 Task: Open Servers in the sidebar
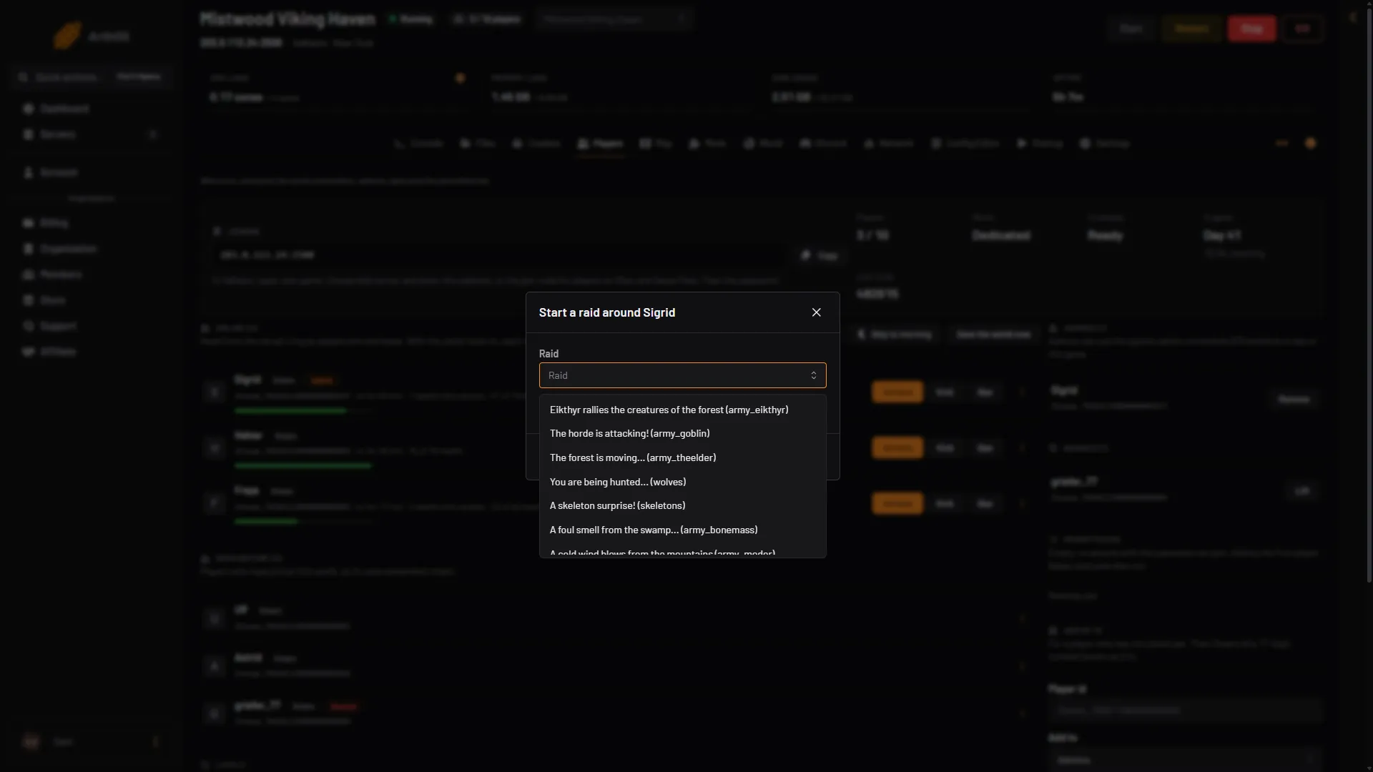point(92,134)
